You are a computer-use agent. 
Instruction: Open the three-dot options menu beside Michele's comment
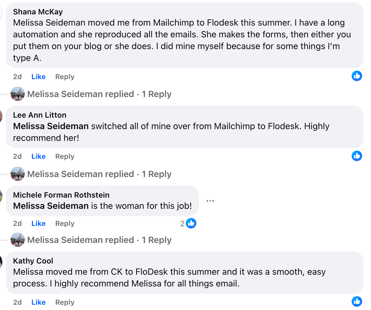(210, 201)
